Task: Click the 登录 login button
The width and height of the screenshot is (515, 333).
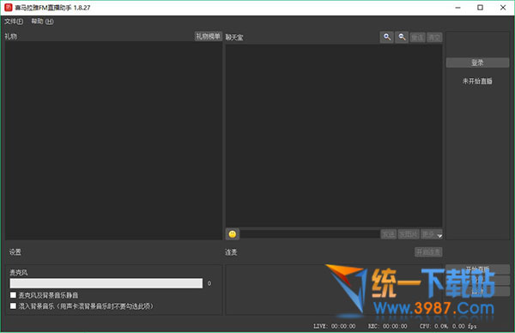Action: click(x=477, y=63)
